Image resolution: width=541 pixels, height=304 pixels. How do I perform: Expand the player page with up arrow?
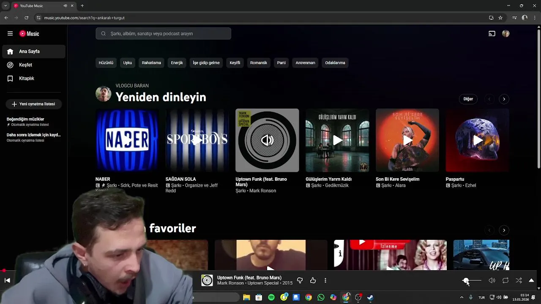531,280
